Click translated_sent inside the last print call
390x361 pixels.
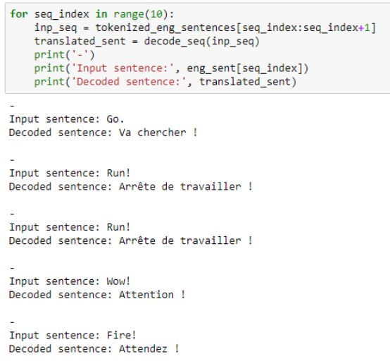pyautogui.click(x=245, y=82)
